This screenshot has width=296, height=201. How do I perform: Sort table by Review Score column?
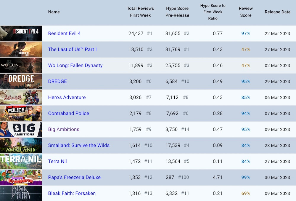pyautogui.click(x=246, y=12)
